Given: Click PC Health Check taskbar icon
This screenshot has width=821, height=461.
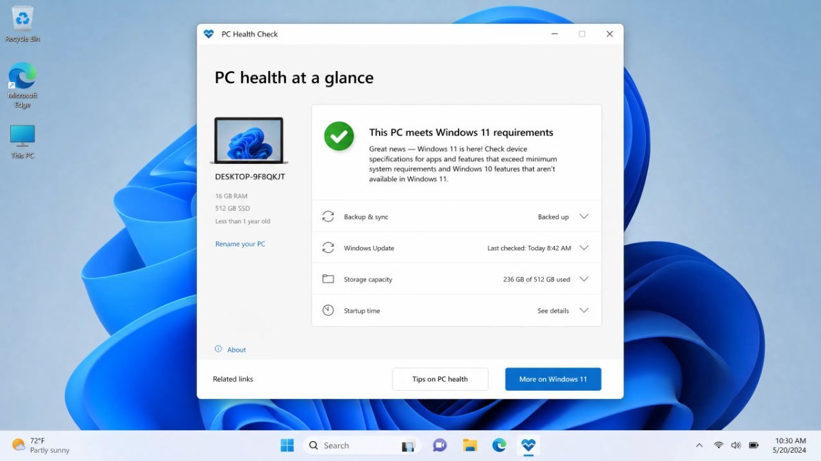Looking at the screenshot, I should coord(528,445).
